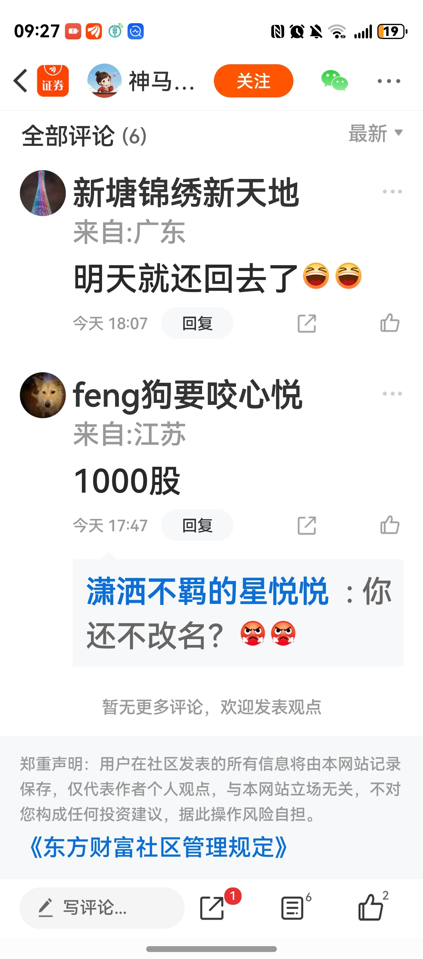Like the 明天就还回去了 comment
This screenshot has height=959, width=423.
coord(390,323)
